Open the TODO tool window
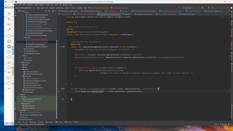Screen dimensions: 233x131 pyautogui.click(x=40, y=122)
